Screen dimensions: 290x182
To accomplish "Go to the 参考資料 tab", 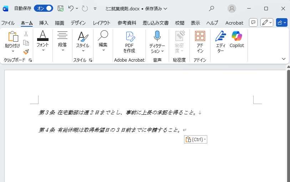I will click(127, 23).
